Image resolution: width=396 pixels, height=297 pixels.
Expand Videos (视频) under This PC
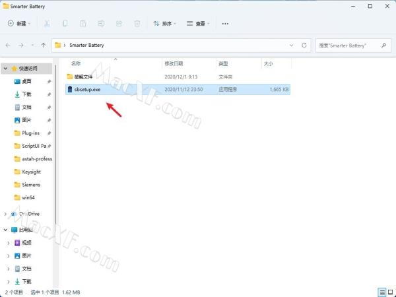click(9, 243)
